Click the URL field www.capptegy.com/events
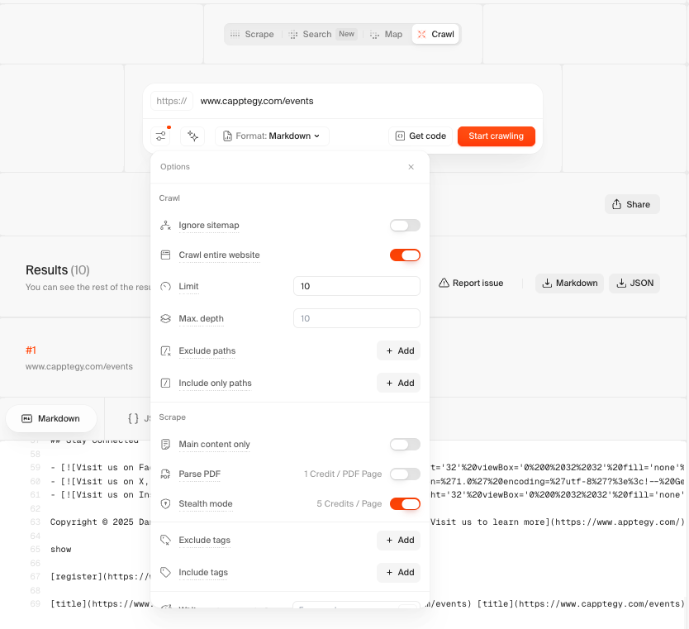The width and height of the screenshot is (689, 629). 257,101
